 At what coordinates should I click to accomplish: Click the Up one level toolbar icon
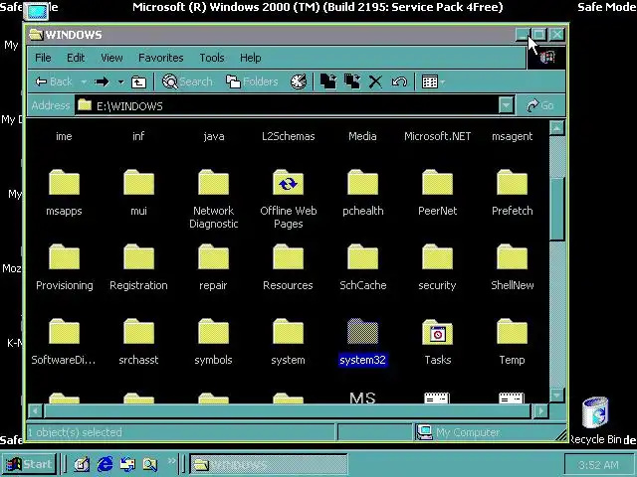click(x=138, y=81)
